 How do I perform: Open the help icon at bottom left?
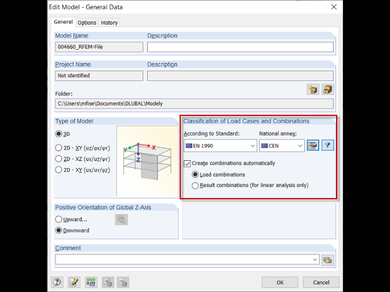click(57, 282)
